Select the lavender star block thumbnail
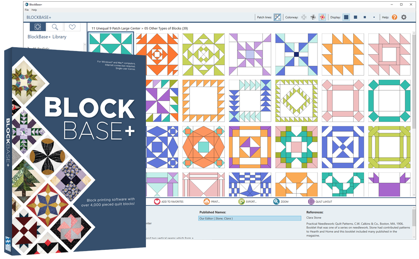The width and height of the screenshot is (419, 259). 250,55
